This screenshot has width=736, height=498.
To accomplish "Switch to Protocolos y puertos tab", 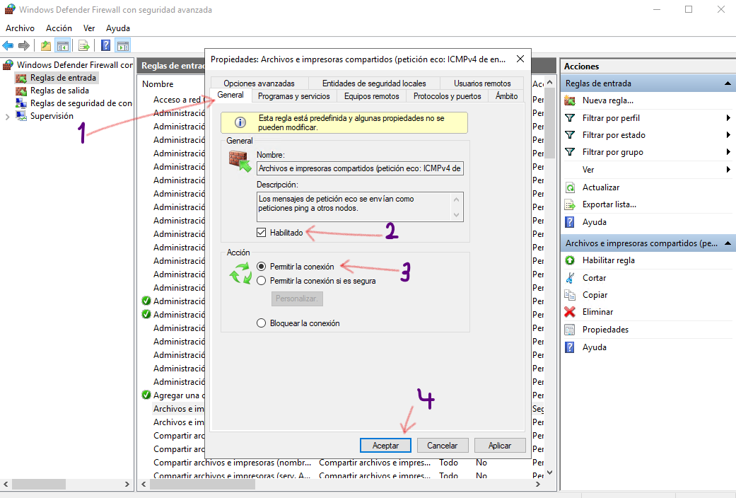I will tap(447, 96).
